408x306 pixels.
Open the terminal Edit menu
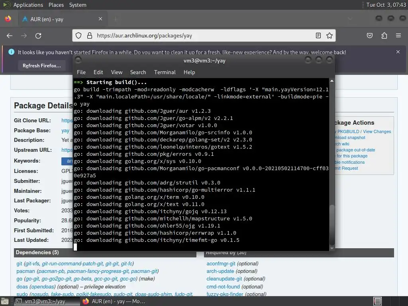[x=98, y=72]
